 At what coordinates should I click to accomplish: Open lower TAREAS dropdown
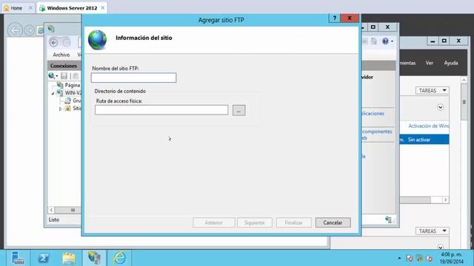pyautogui.click(x=433, y=231)
